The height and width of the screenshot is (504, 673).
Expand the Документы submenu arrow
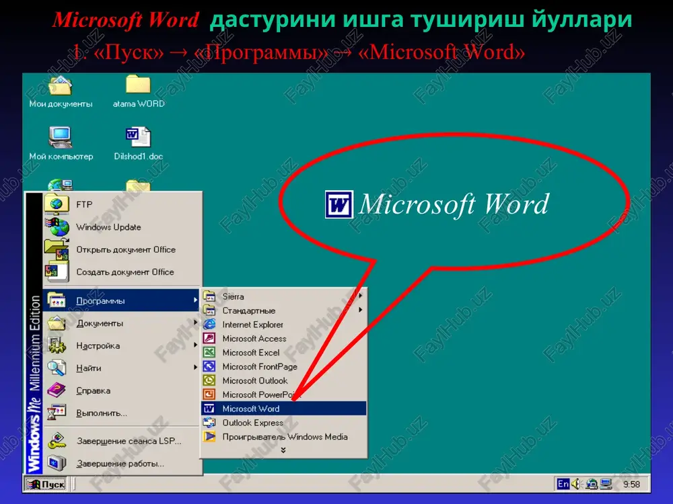click(195, 323)
